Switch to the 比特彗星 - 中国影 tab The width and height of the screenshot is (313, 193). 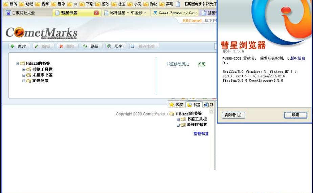[x=126, y=13]
